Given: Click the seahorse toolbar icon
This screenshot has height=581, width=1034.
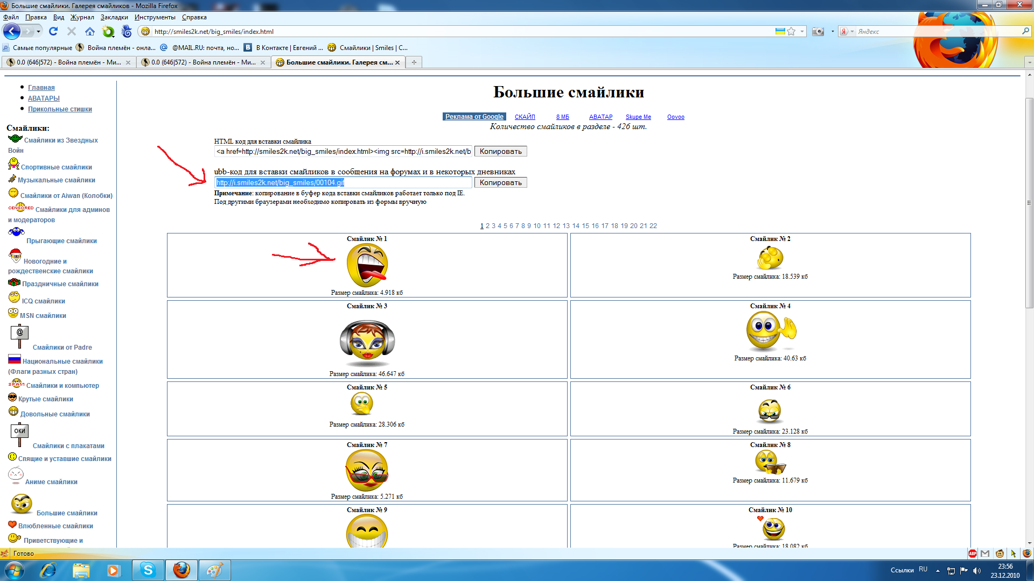Looking at the screenshot, I should point(127,31).
